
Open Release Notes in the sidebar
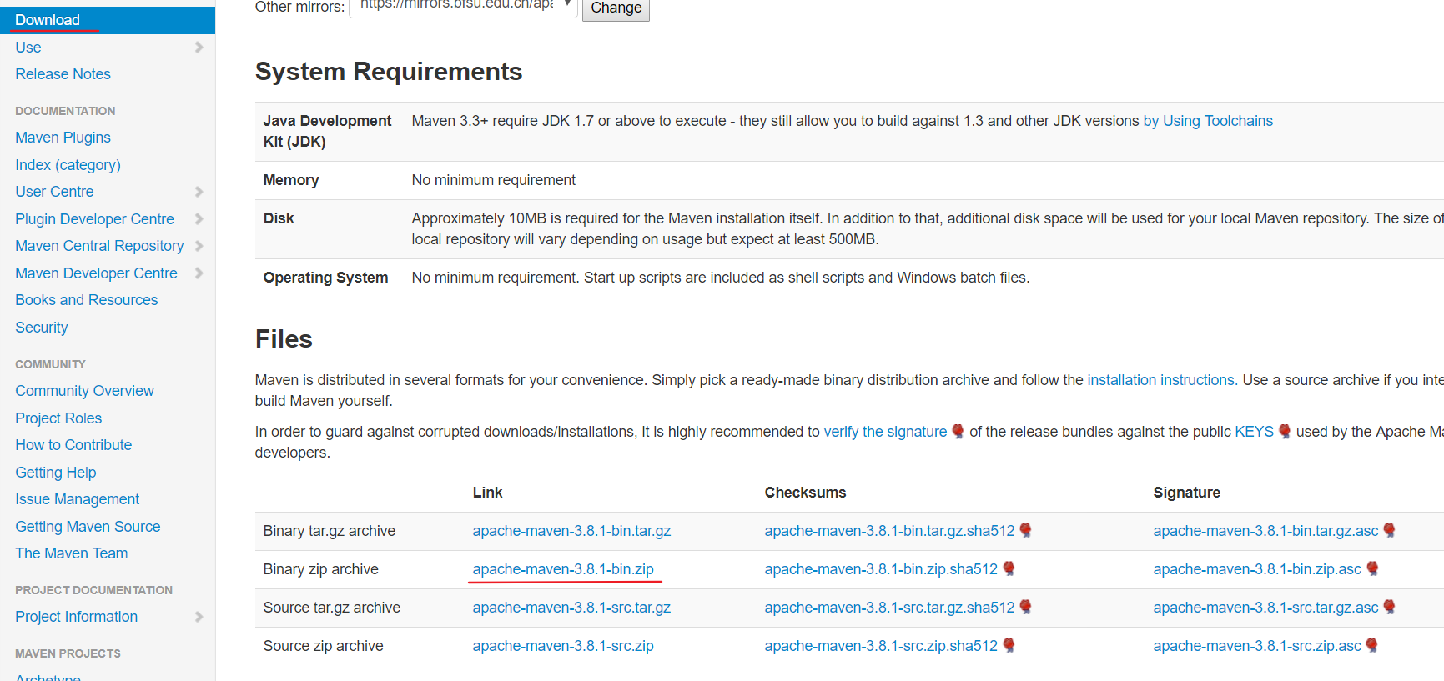pos(63,74)
